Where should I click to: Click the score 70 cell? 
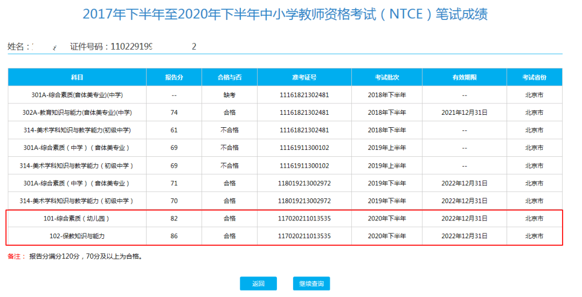click(x=174, y=201)
